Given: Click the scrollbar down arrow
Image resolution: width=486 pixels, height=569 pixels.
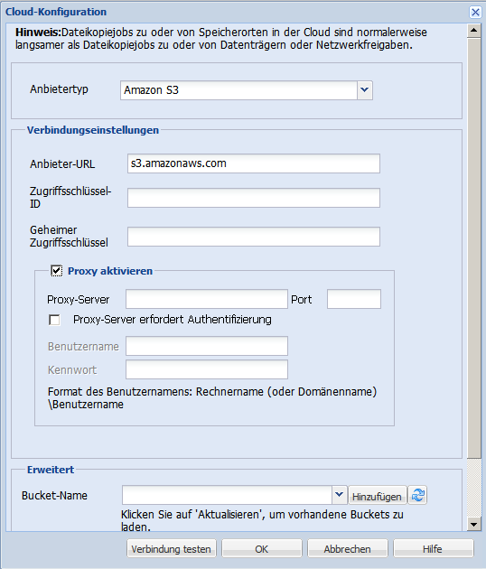Looking at the screenshot, I should 473,525.
